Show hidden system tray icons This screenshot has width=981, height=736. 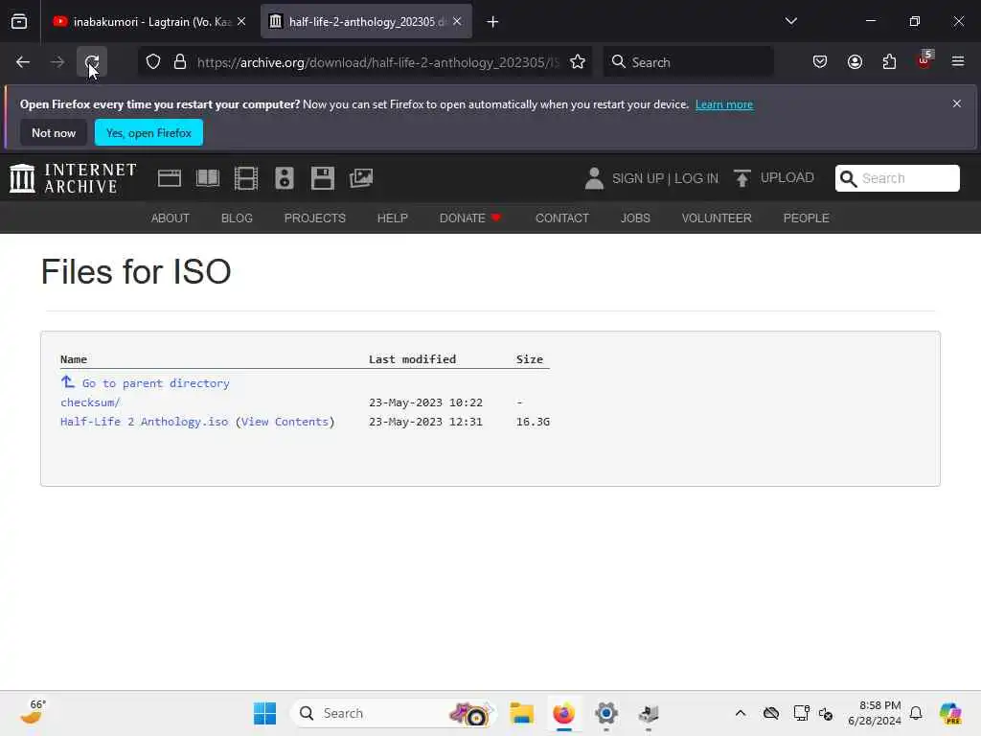741,713
